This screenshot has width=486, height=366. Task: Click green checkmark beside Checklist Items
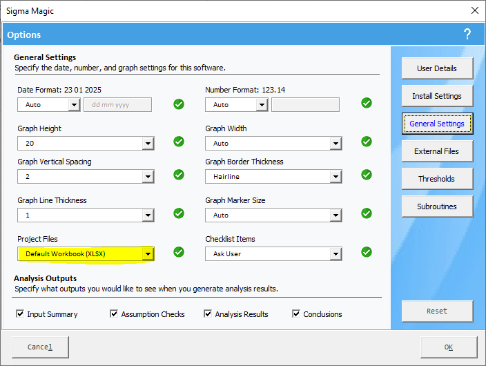(x=367, y=252)
